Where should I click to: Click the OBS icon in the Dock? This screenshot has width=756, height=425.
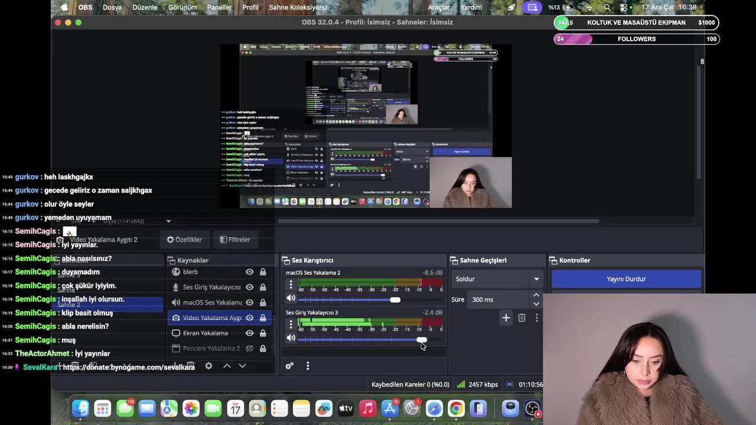pyautogui.click(x=532, y=408)
